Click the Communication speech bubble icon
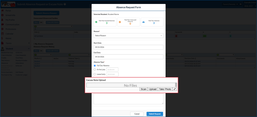Image resolution: width=257 pixels, height=117 pixels. point(2,25)
